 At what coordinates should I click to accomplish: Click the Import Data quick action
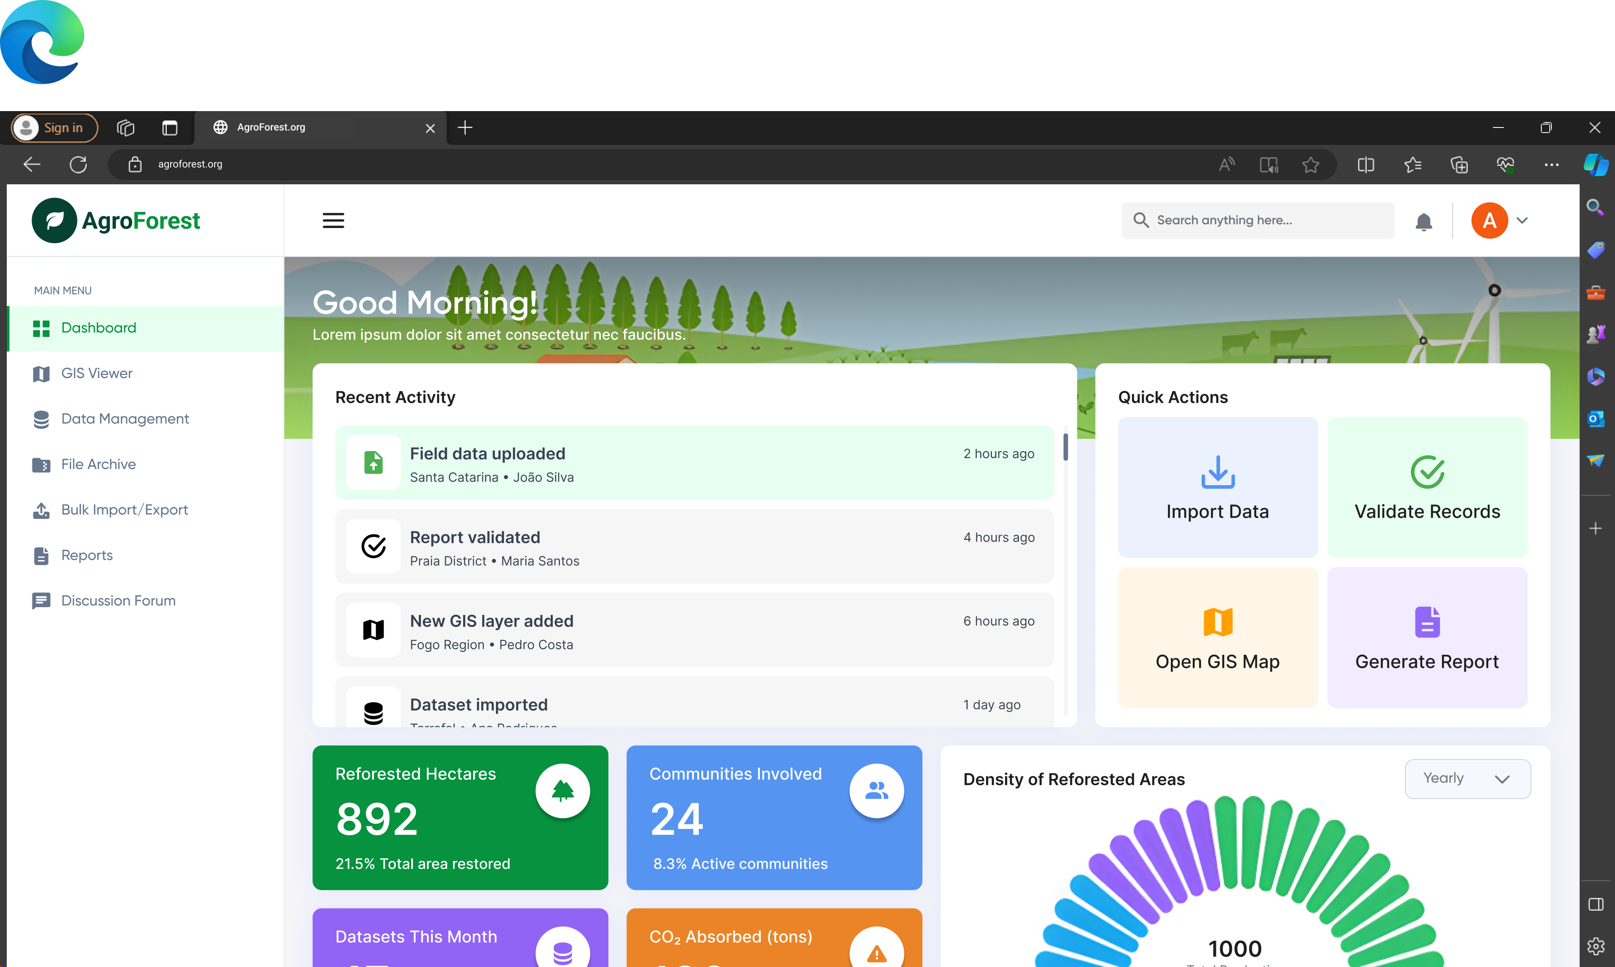point(1217,487)
